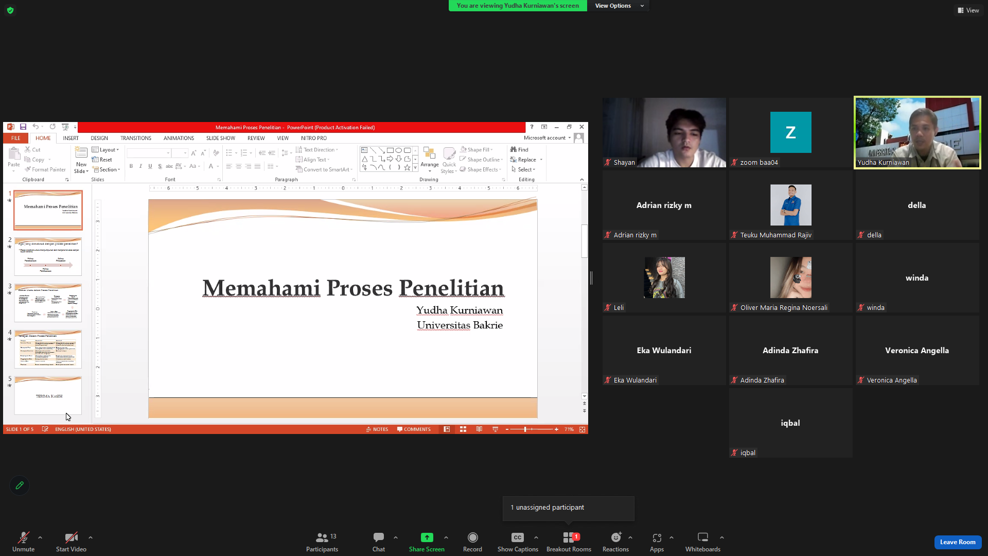Select the star shape in the shapes gallery
Image resolution: width=988 pixels, height=556 pixels.
pyautogui.click(x=407, y=167)
